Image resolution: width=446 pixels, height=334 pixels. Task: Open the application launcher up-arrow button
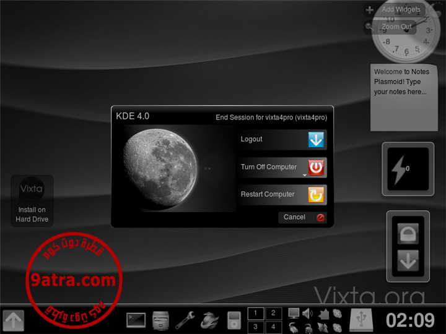[14, 320]
